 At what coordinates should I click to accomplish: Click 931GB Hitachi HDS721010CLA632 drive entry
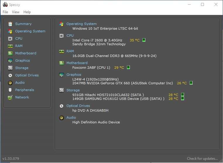[108, 95]
